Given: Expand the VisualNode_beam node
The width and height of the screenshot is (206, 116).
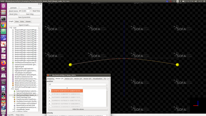Looking at the screenshot, I should (x=13, y=110).
